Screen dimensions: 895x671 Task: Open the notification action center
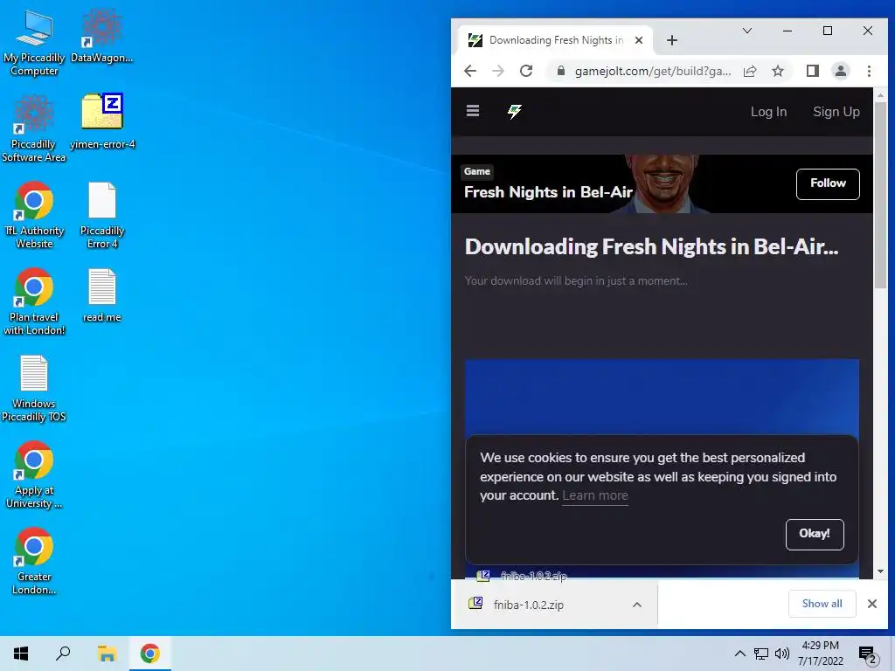(x=867, y=654)
